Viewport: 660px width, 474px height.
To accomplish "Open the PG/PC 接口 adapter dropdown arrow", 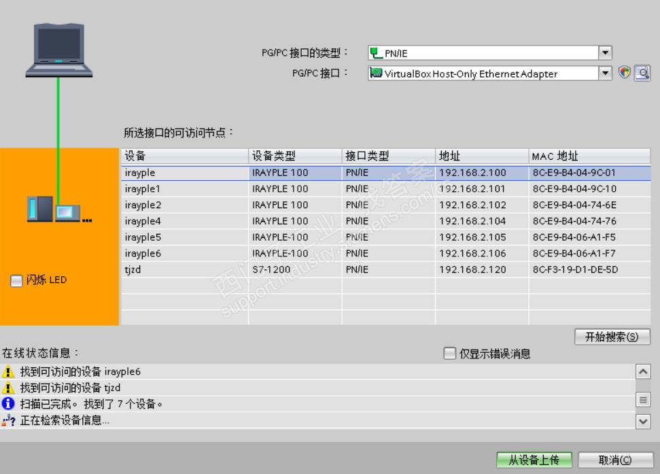I will [x=605, y=73].
